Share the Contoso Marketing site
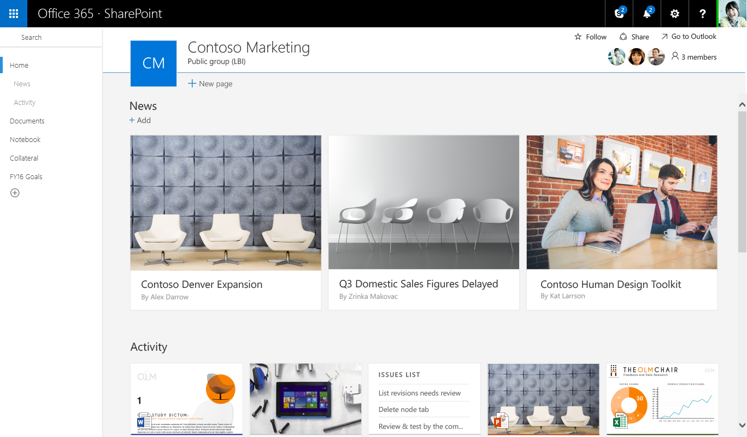This screenshot has width=747, height=437. coord(634,37)
